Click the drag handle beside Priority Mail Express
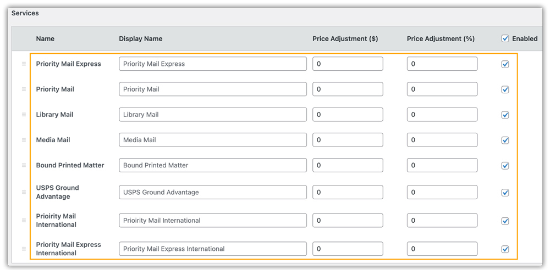The height and width of the screenshot is (270, 550). (24, 64)
